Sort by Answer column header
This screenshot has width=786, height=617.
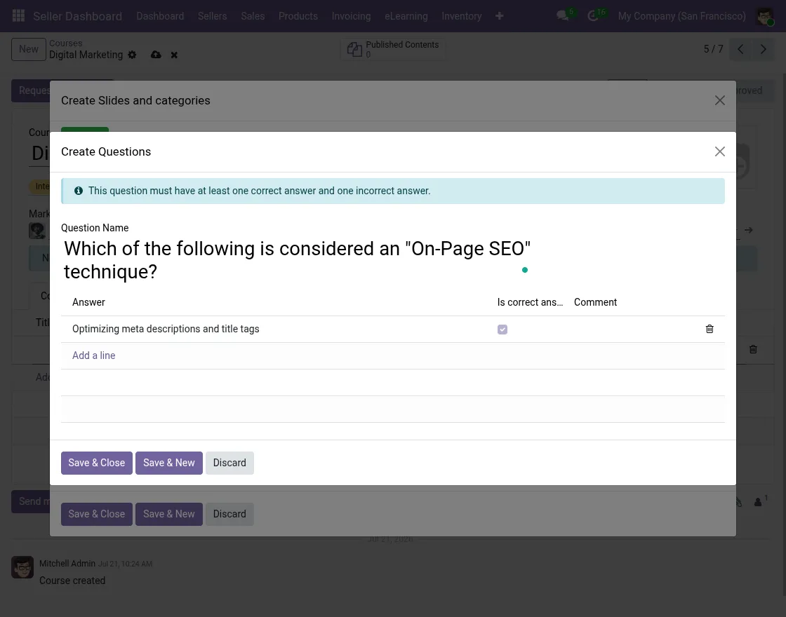click(88, 302)
